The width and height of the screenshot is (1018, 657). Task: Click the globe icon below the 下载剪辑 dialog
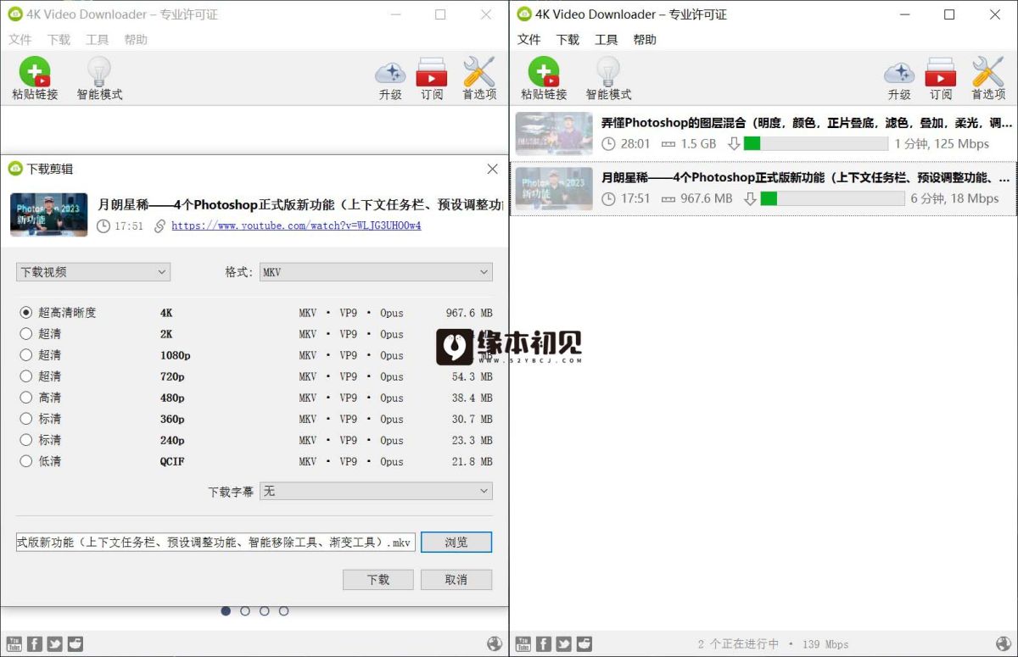[495, 644]
